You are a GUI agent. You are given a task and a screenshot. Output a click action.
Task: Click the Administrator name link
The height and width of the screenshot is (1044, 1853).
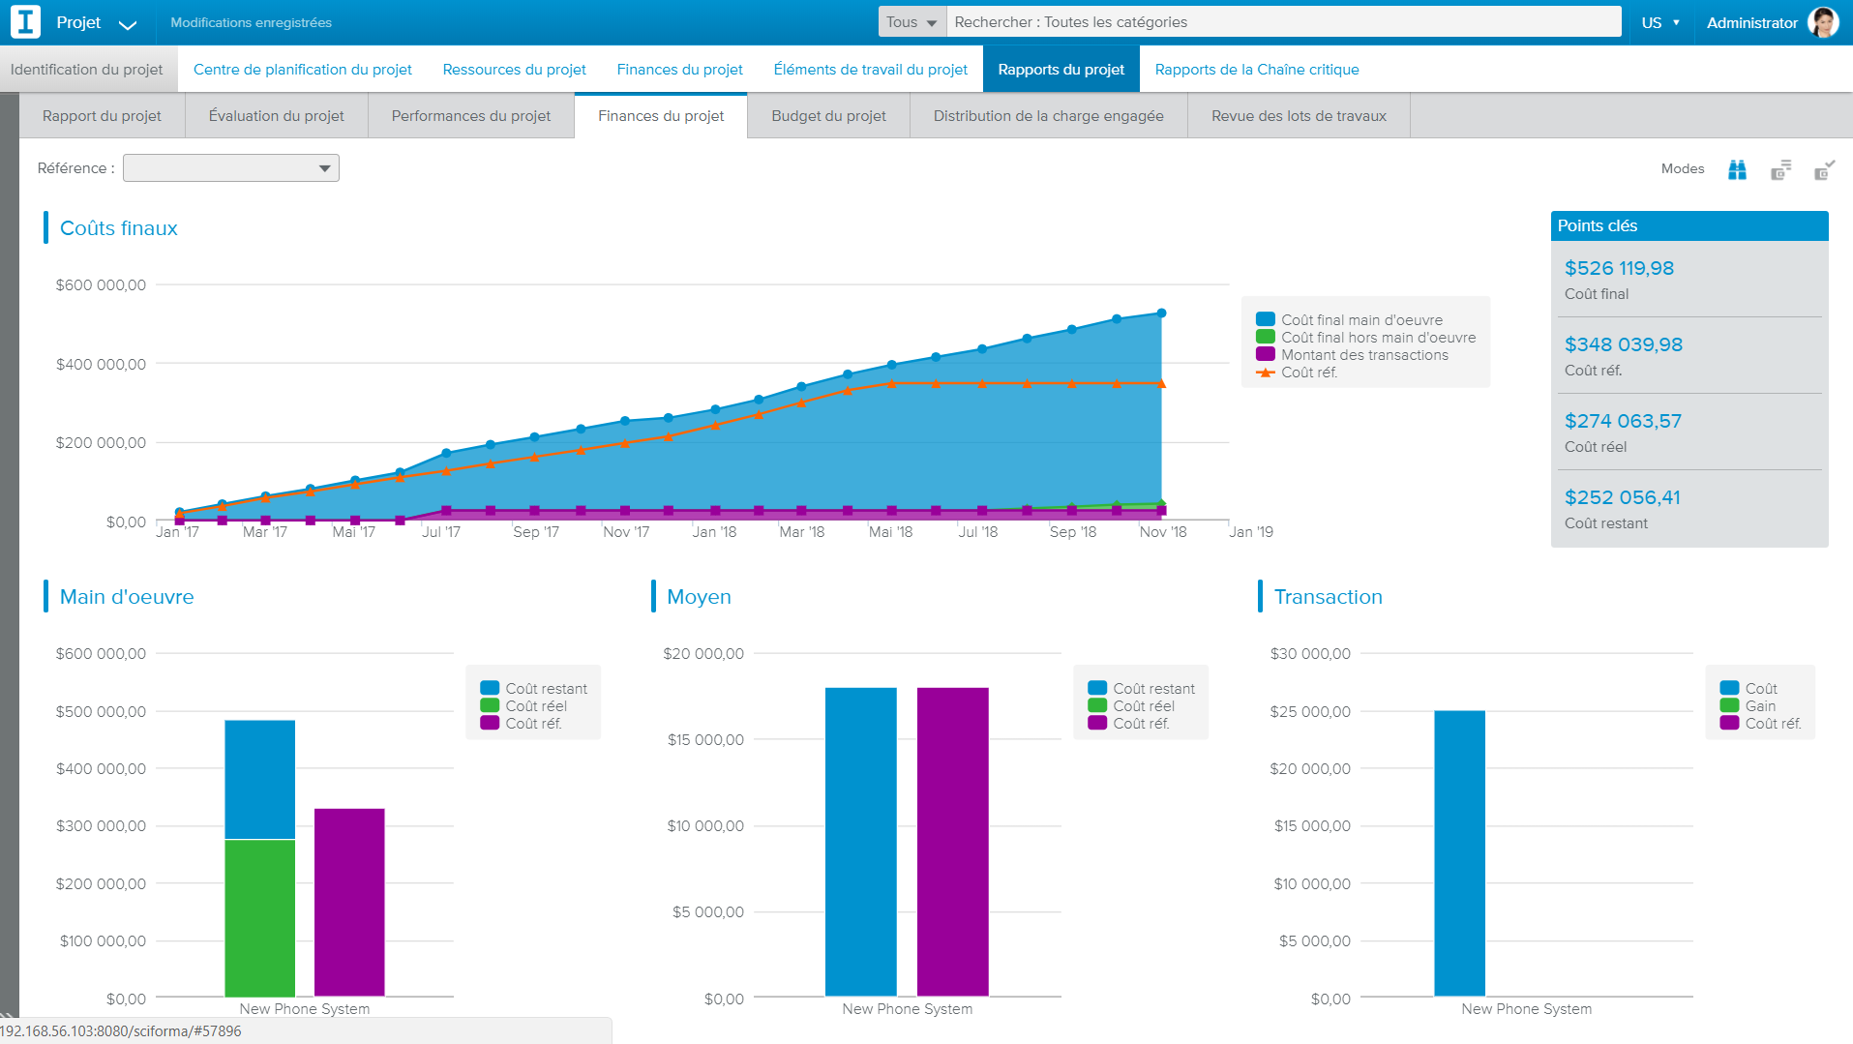[x=1751, y=21]
